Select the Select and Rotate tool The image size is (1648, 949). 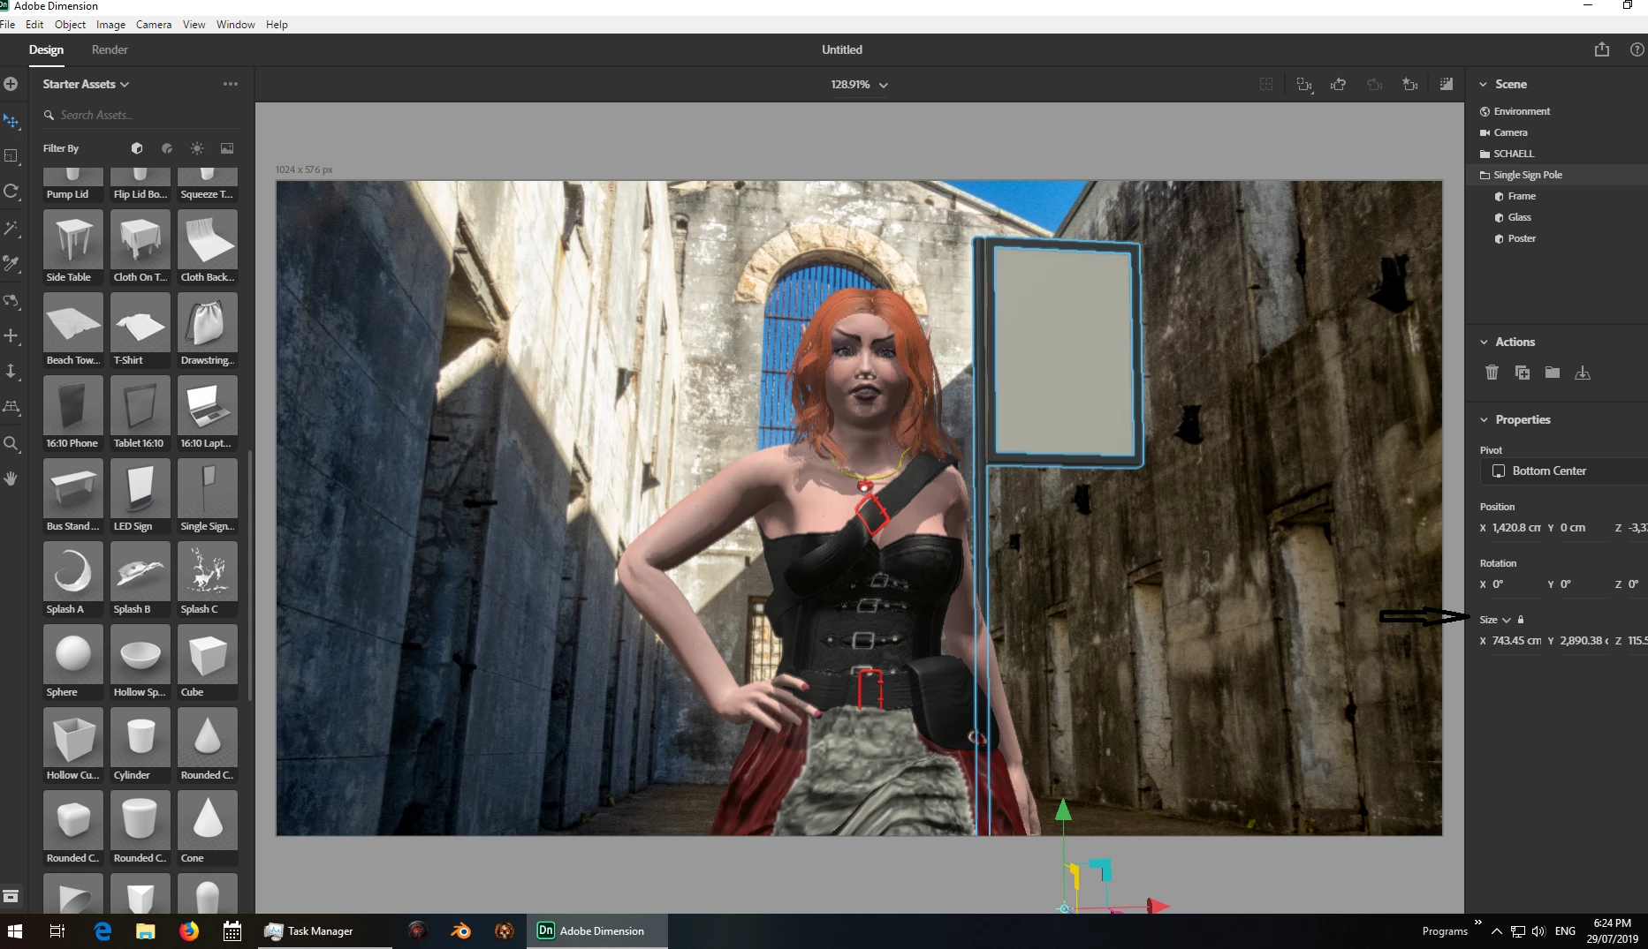click(x=11, y=192)
